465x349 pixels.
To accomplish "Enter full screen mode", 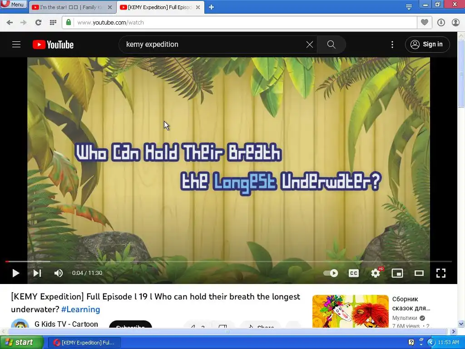I will [441, 273].
